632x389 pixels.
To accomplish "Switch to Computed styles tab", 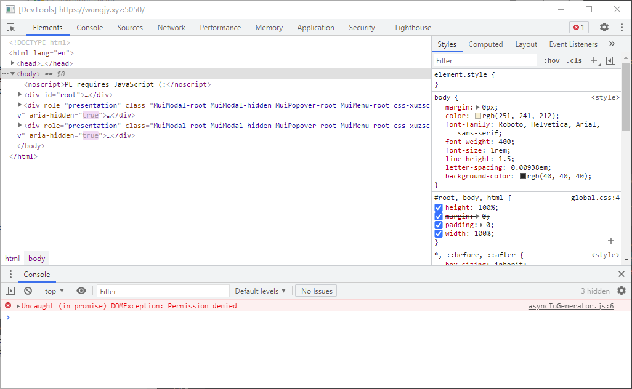I will point(485,44).
